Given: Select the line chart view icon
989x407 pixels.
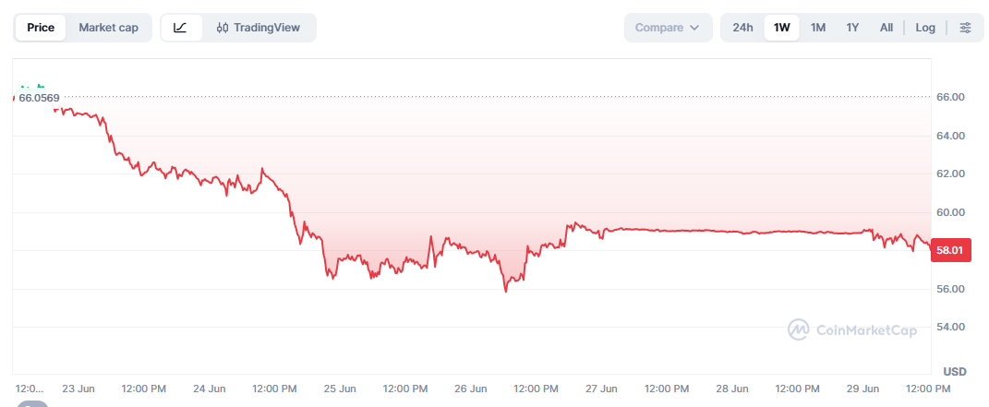Looking at the screenshot, I should [180, 28].
